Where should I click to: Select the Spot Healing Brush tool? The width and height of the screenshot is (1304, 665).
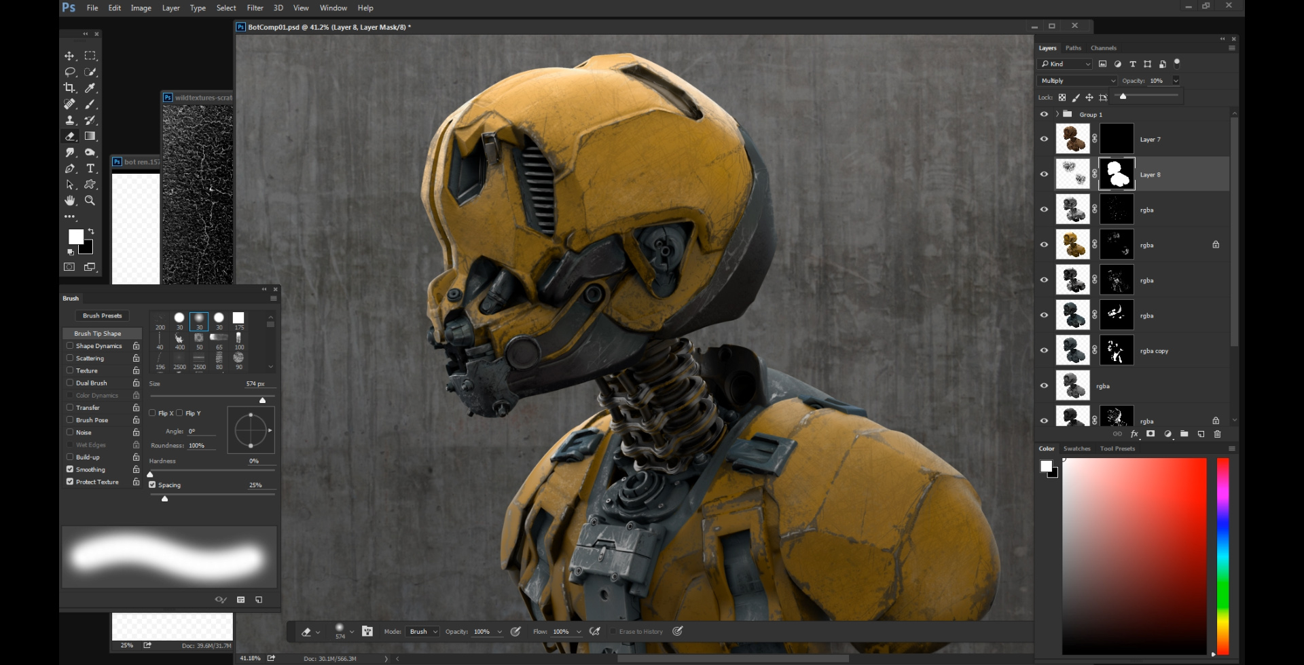coord(69,104)
